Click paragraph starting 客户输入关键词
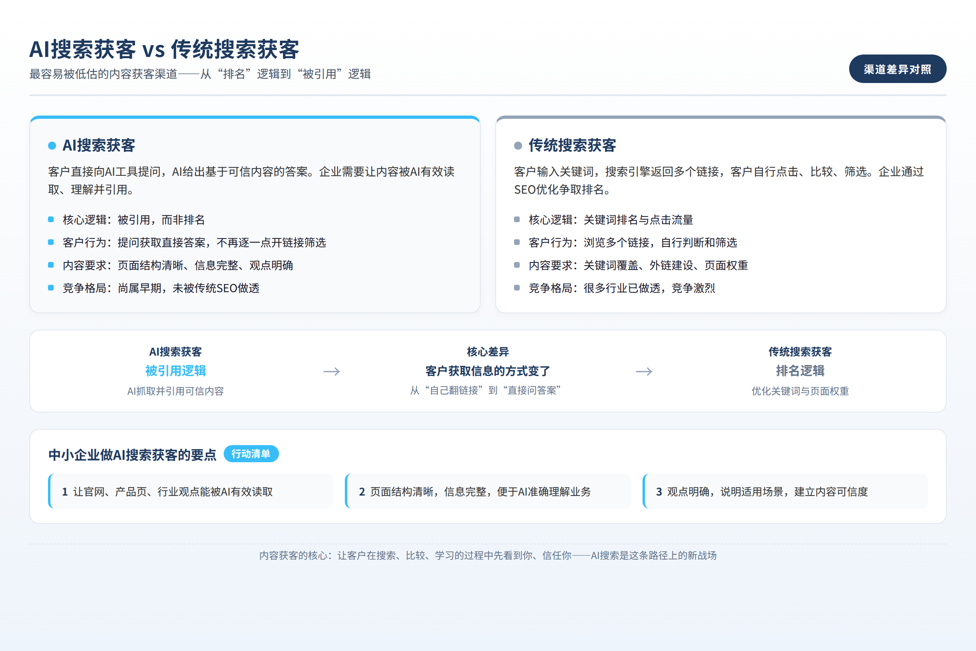The width and height of the screenshot is (976, 651). pos(719,181)
